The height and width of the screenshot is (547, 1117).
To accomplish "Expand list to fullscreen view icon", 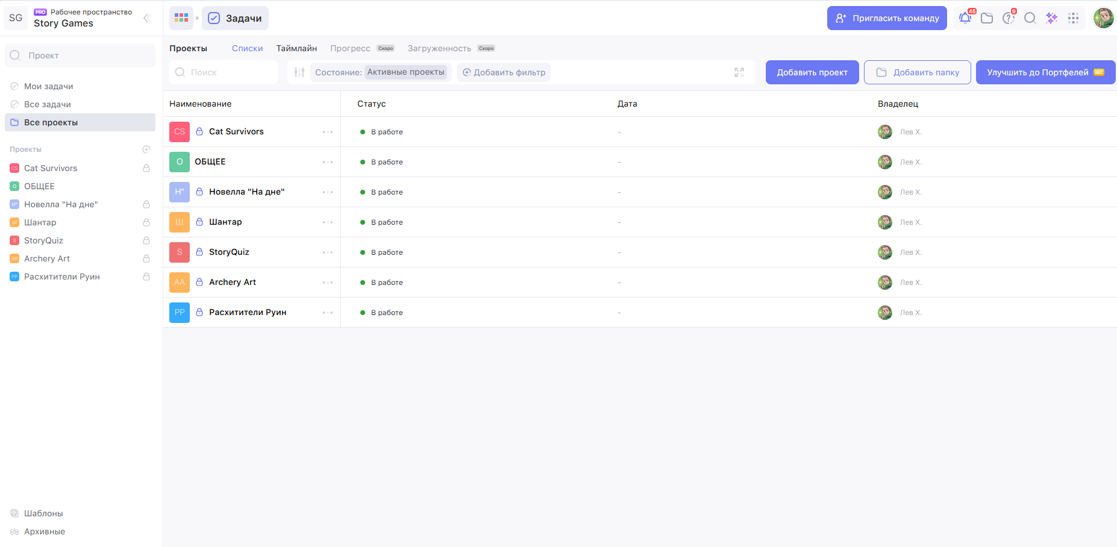I will [x=739, y=72].
